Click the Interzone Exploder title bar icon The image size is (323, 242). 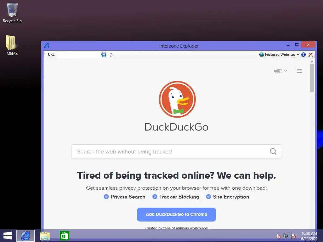point(47,46)
